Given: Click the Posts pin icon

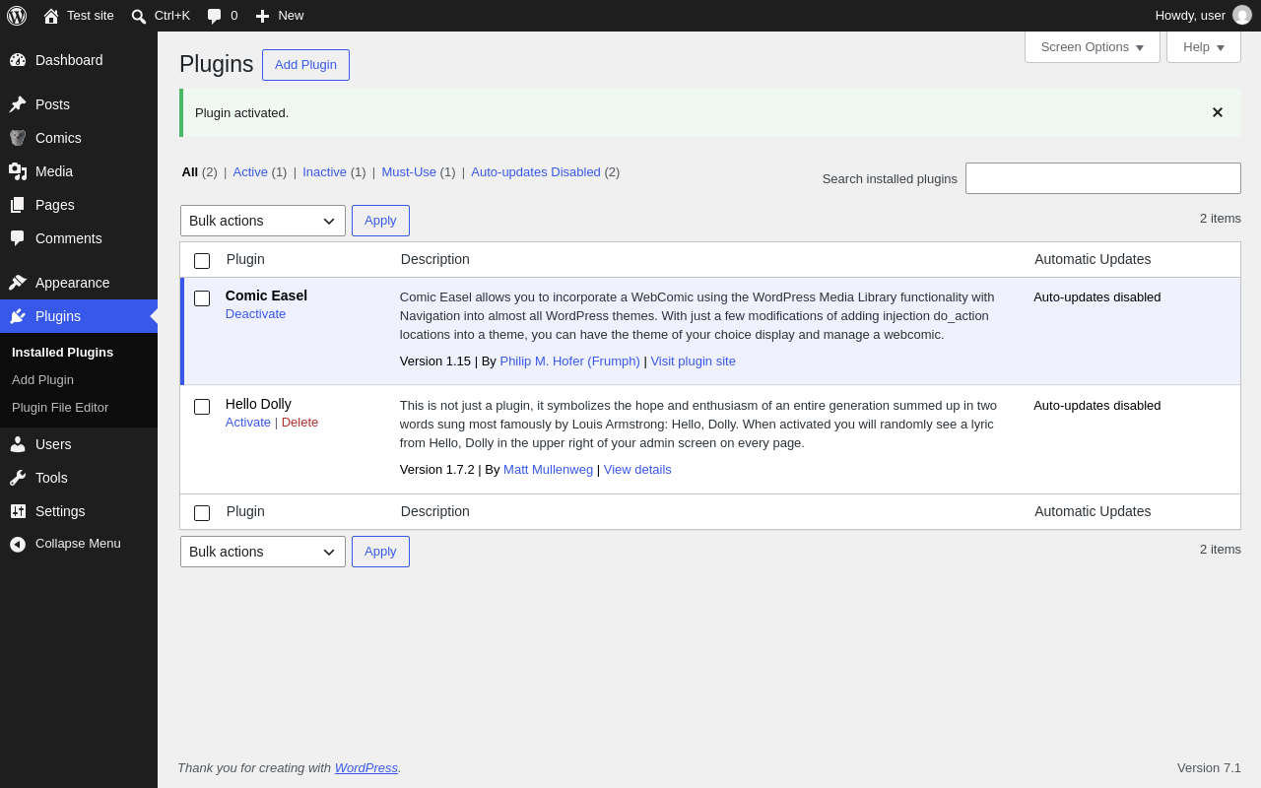Looking at the screenshot, I should click(x=18, y=104).
